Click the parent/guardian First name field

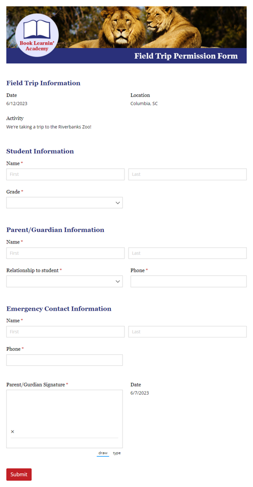pos(65,253)
